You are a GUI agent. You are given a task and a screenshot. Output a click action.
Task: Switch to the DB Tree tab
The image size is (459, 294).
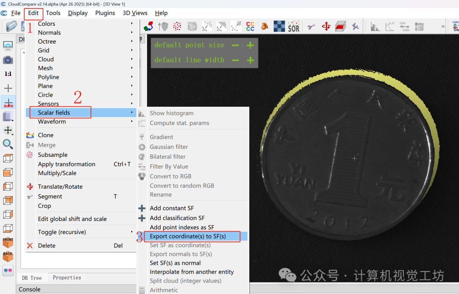[x=31, y=278]
